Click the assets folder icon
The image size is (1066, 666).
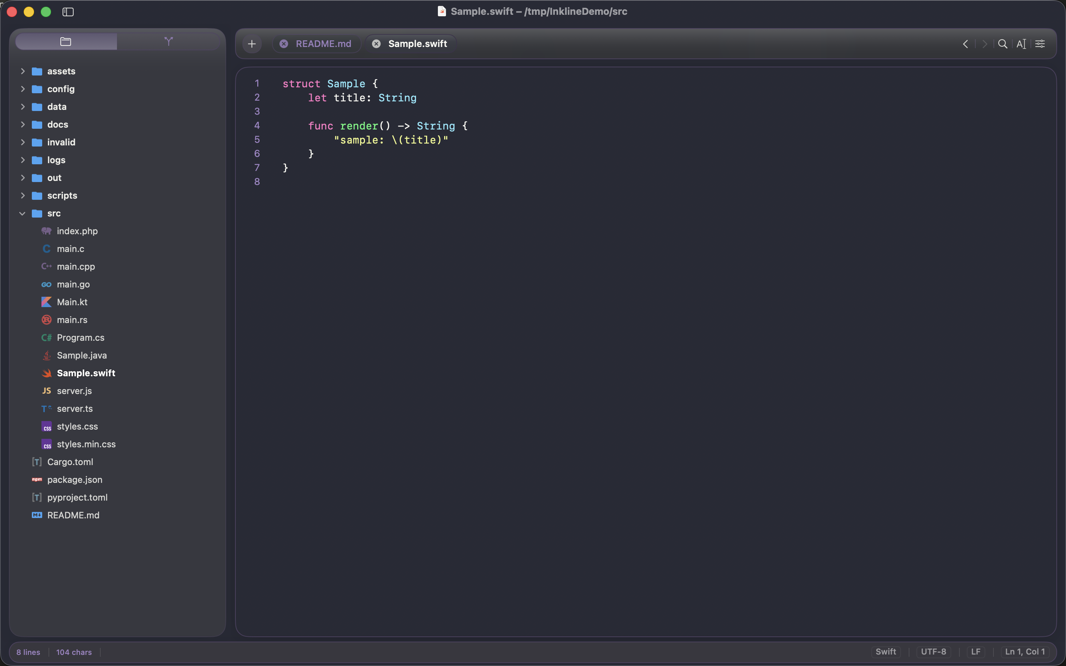click(37, 71)
